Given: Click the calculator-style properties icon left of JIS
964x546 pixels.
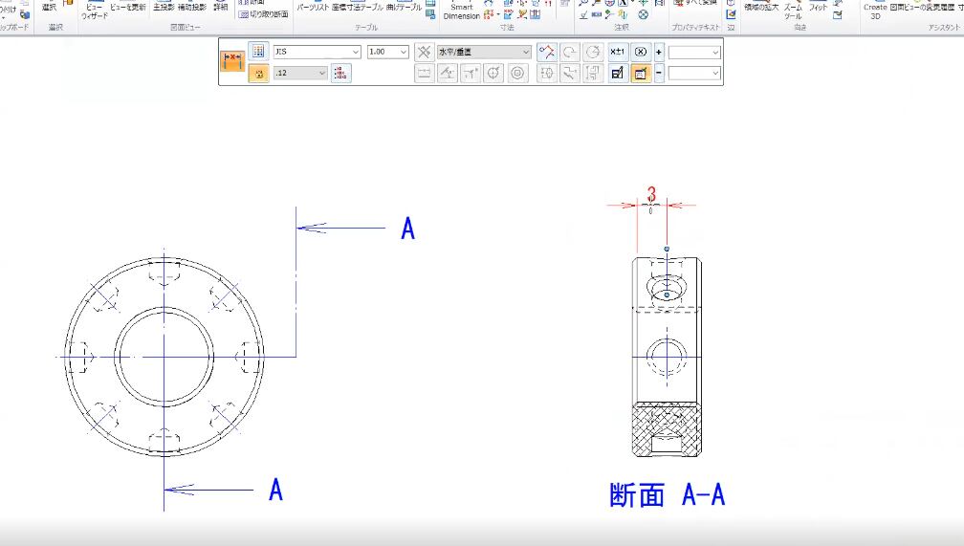Looking at the screenshot, I should [257, 52].
